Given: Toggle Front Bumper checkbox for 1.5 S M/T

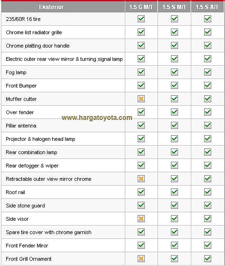Looking at the screenshot, I should click(x=174, y=85).
